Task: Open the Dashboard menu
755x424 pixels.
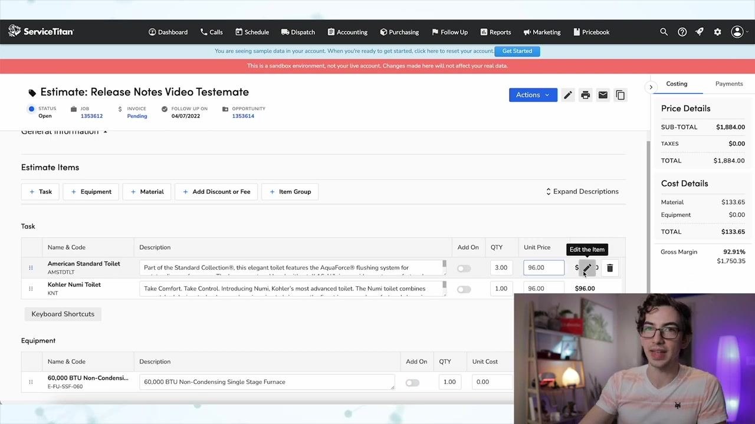Action: (168, 32)
